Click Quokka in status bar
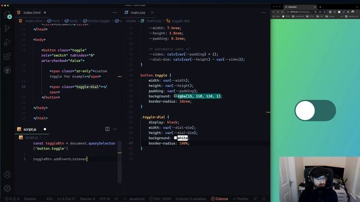Viewport: 360px width, 202px height. point(30,199)
